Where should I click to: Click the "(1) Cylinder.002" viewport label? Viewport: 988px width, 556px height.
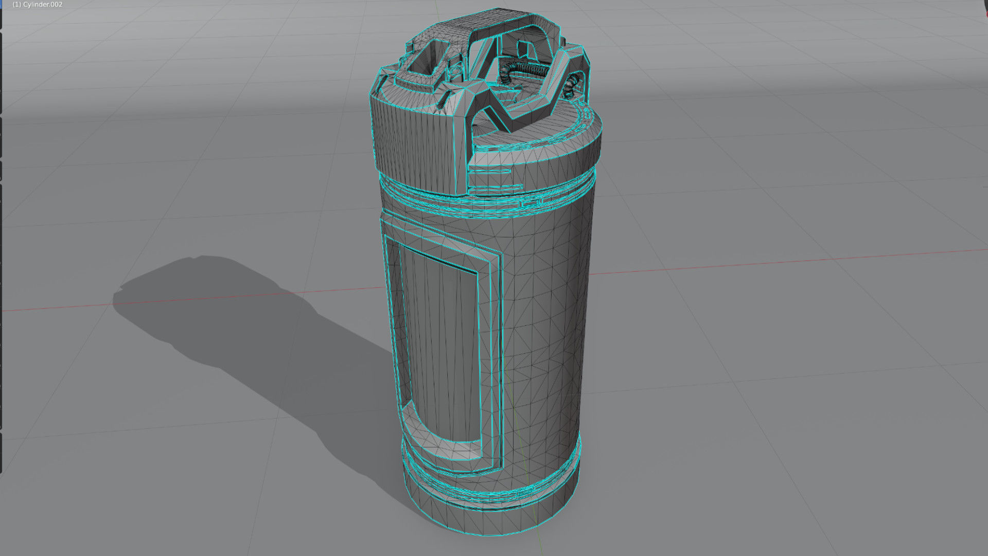tap(38, 5)
